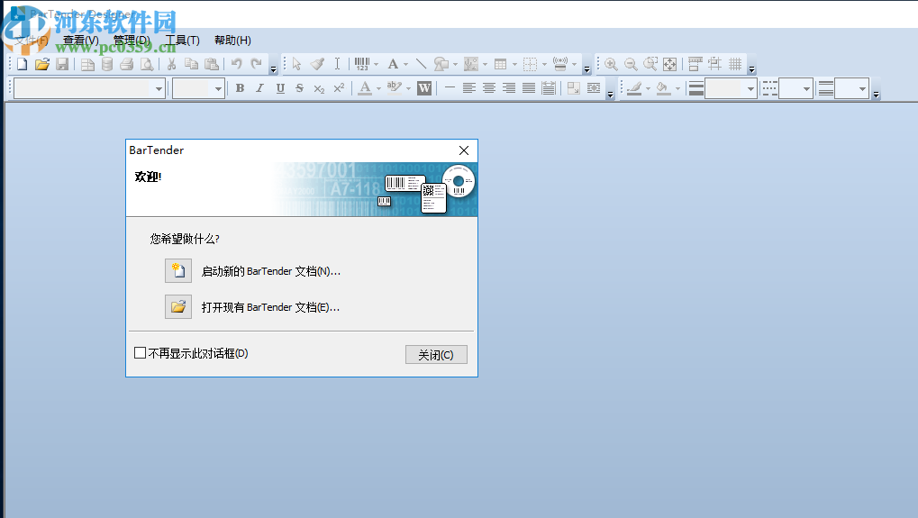Click the word processor W icon

coord(424,88)
